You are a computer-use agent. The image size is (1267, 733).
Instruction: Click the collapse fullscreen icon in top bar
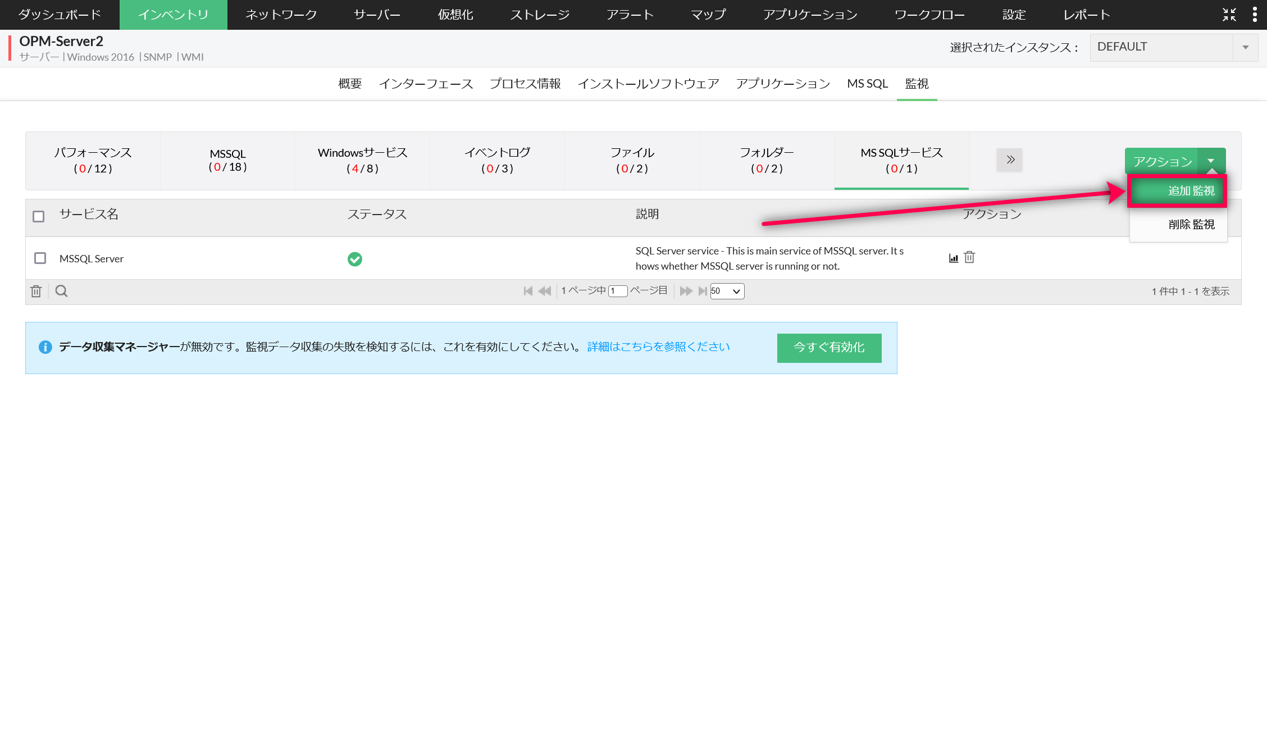1229,15
